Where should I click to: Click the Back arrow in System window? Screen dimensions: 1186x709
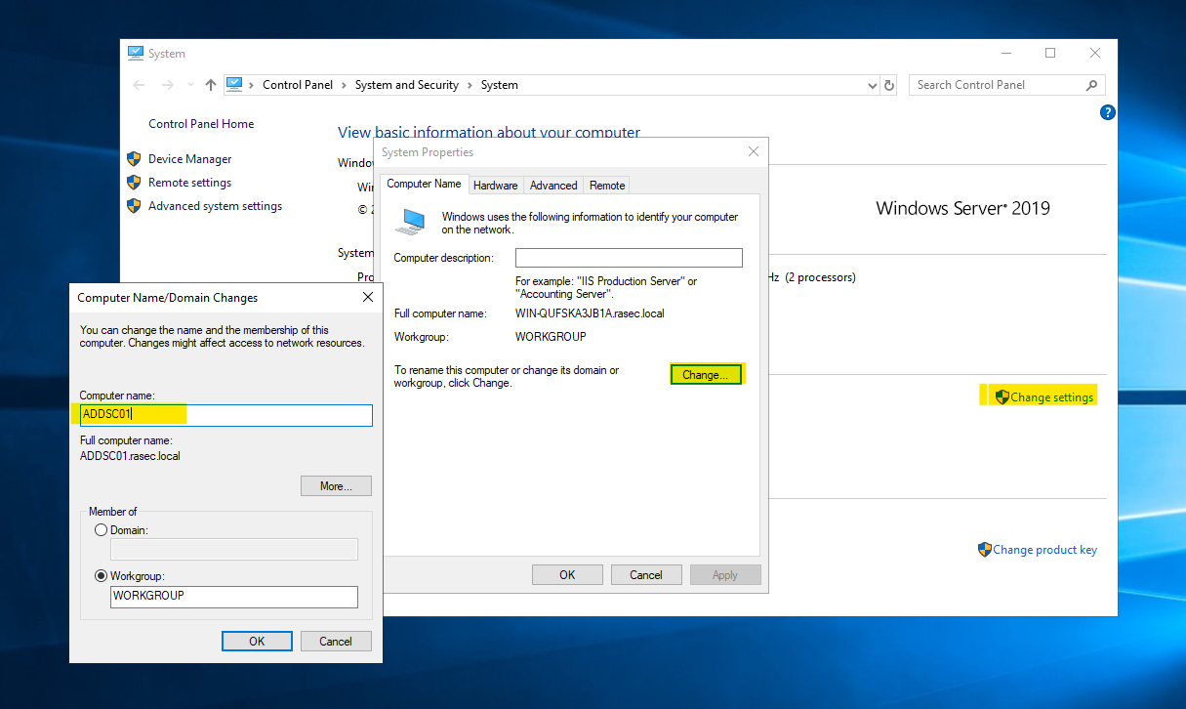click(139, 85)
